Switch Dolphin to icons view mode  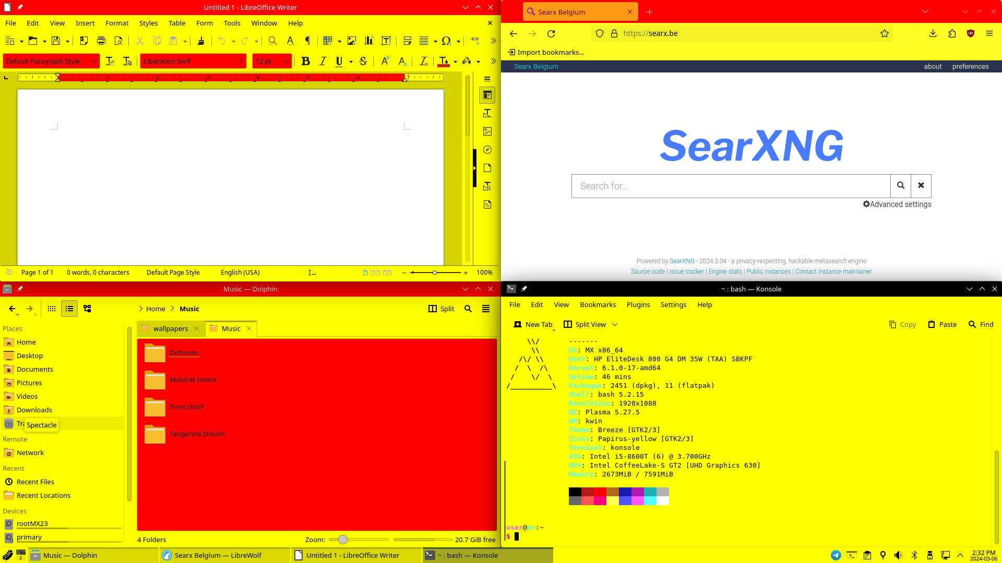coord(52,309)
